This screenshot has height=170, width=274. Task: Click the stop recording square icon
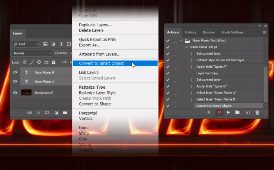pyautogui.click(x=209, y=113)
